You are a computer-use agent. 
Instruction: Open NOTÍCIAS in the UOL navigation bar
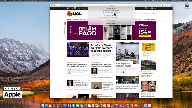[83, 19]
